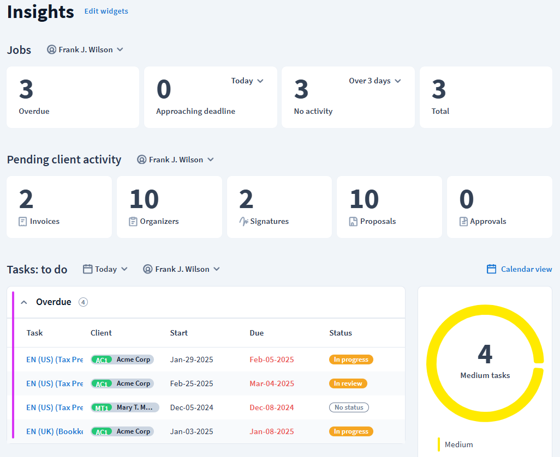Click the Organizers clipboard icon

pyautogui.click(x=133, y=222)
